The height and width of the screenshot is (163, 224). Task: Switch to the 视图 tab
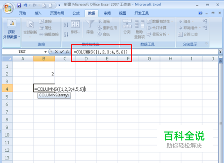[122, 13]
